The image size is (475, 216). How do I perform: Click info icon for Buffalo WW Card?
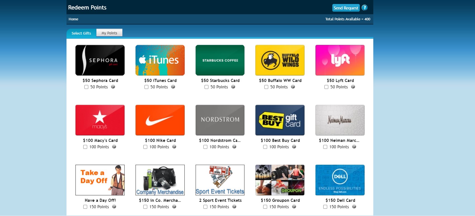click(x=293, y=87)
